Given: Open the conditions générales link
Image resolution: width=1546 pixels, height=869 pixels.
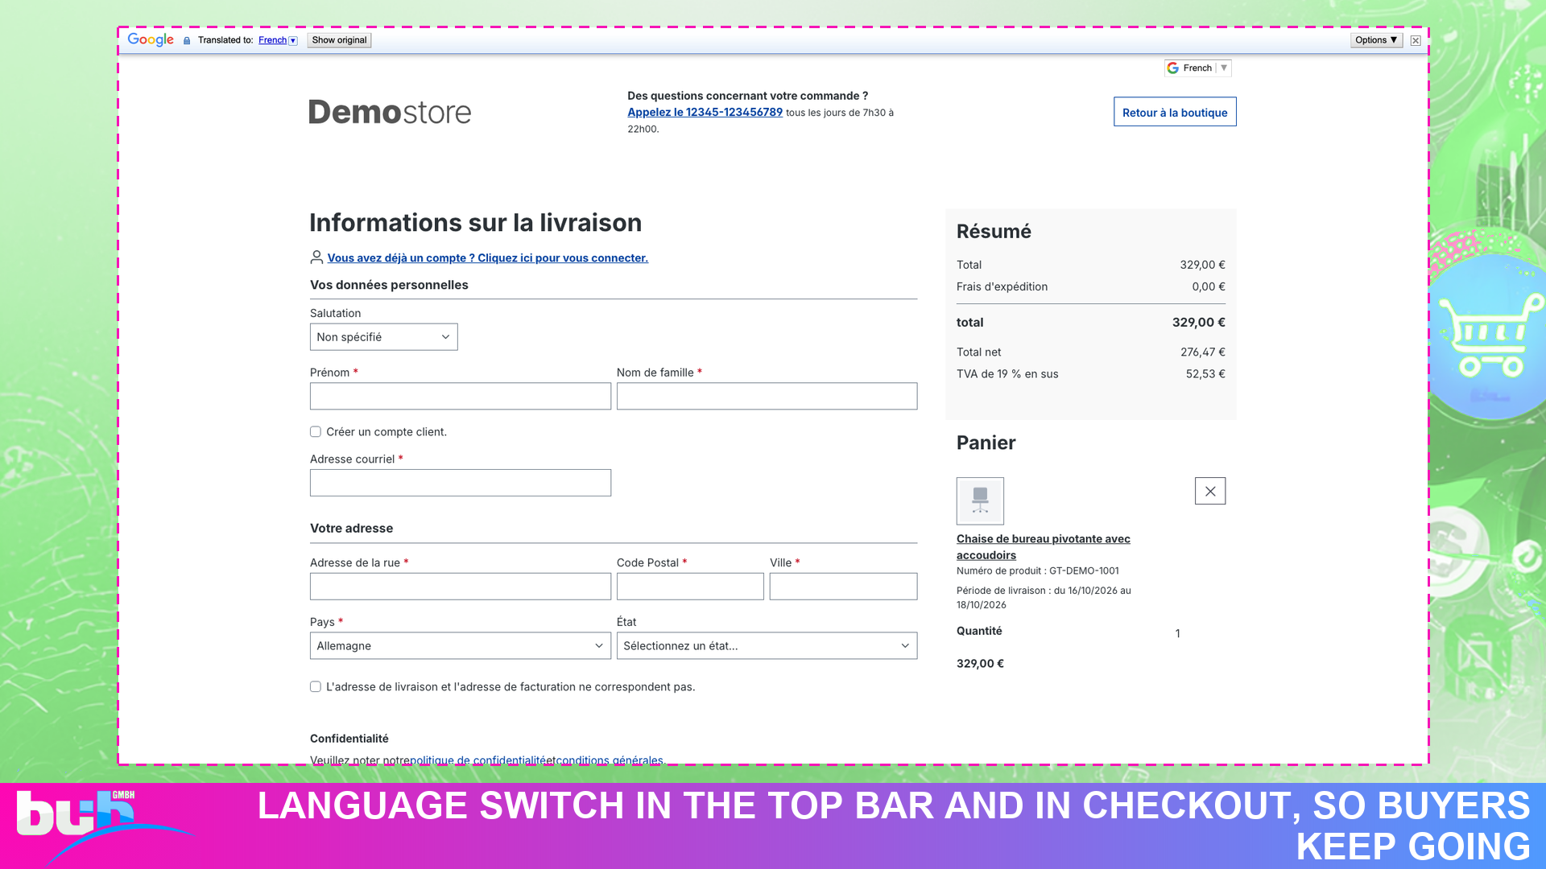Looking at the screenshot, I should pos(610,760).
